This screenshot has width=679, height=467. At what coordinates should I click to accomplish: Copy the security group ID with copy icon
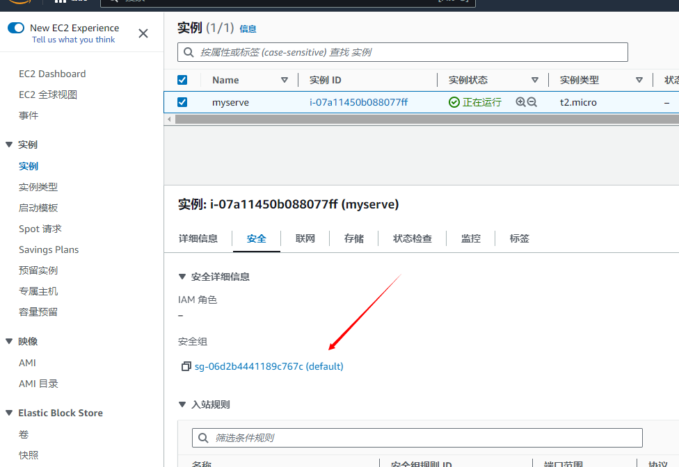click(x=186, y=366)
